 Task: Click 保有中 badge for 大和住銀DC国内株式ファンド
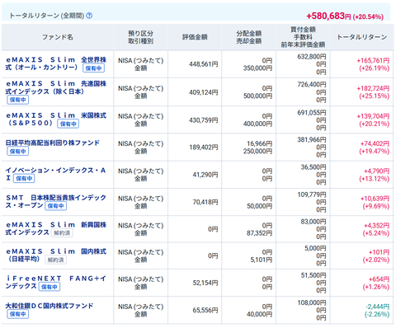[x=18, y=314]
